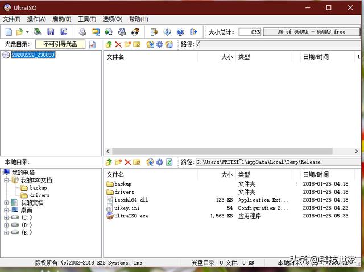Click gear settings icon in image toolbar
The height and width of the screenshot is (272, 364).
(x=159, y=44)
